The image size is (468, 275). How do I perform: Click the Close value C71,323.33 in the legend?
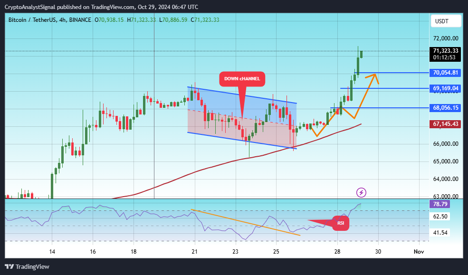[205, 20]
